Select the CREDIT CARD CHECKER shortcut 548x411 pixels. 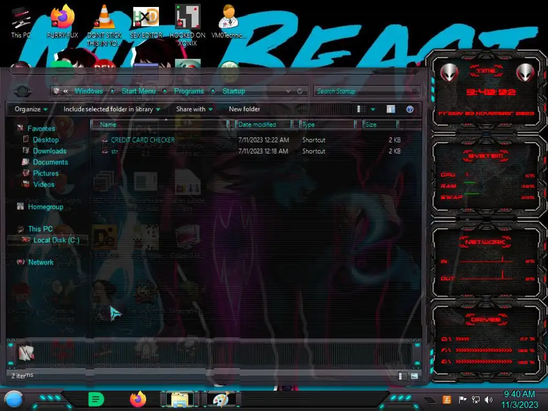(x=142, y=140)
